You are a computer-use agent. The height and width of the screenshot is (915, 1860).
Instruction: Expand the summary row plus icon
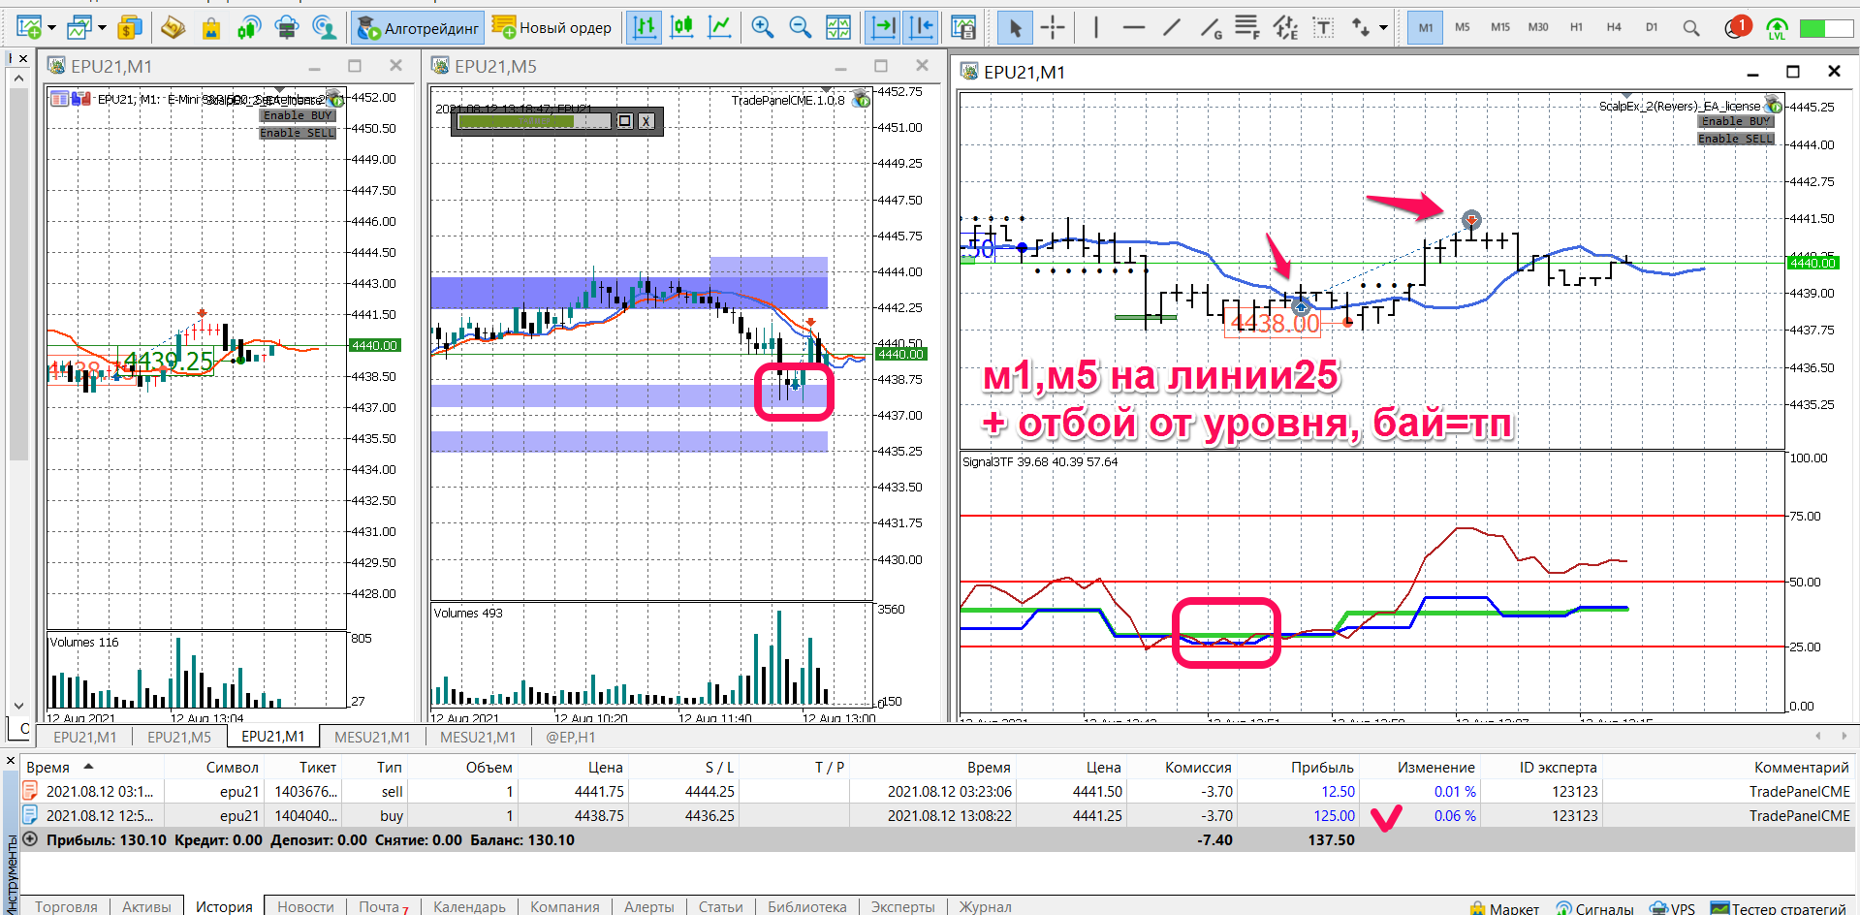tap(30, 839)
